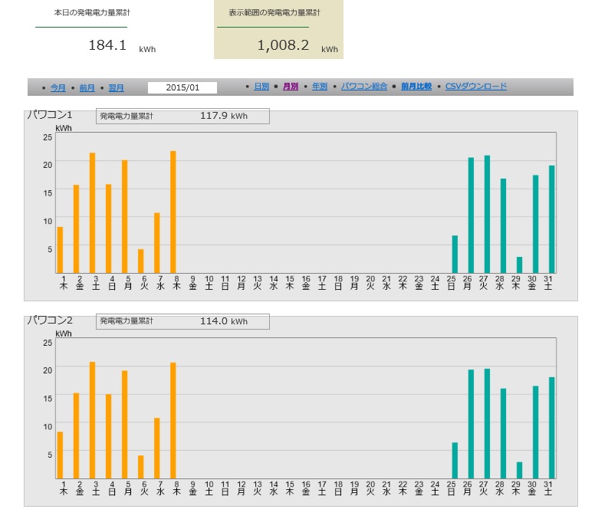Click the パワコン1 cumulative 117.9 kWh box
The height and width of the screenshot is (516, 595).
[x=182, y=116]
